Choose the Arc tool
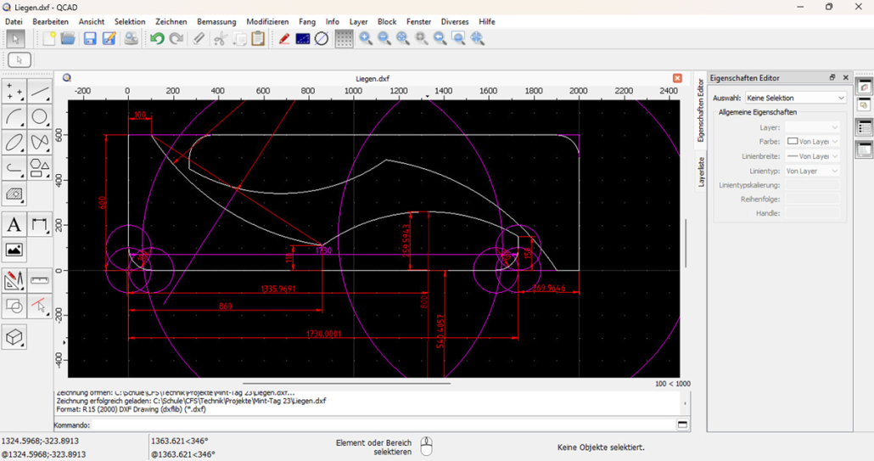874x461 pixels. point(14,117)
